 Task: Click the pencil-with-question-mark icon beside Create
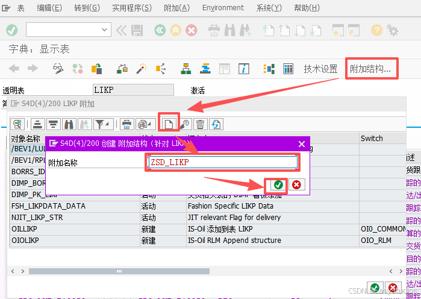[184, 124]
